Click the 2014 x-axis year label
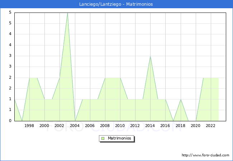The image size is (233, 161). 150,126
